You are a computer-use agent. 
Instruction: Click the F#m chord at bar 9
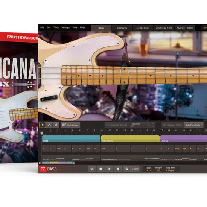coord(108,149)
